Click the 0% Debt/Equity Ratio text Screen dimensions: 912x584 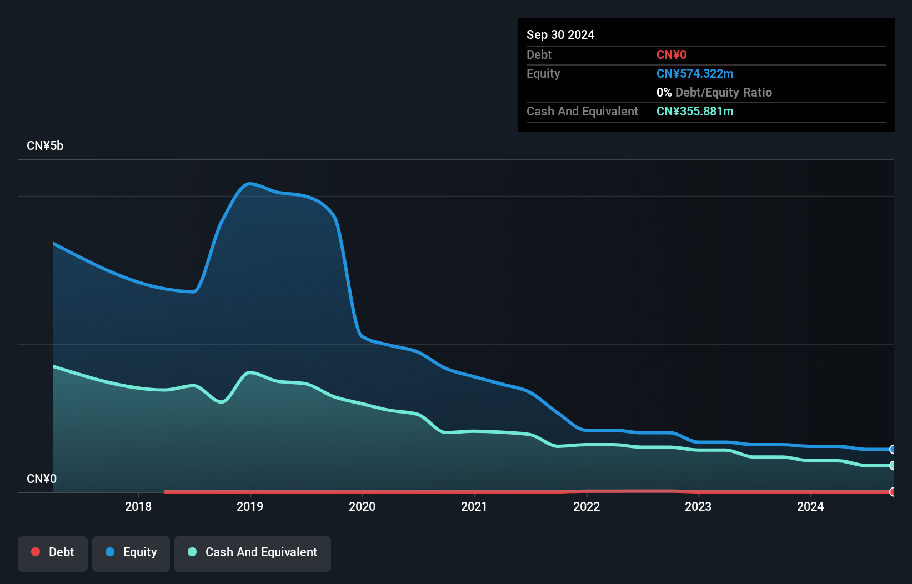click(x=714, y=93)
